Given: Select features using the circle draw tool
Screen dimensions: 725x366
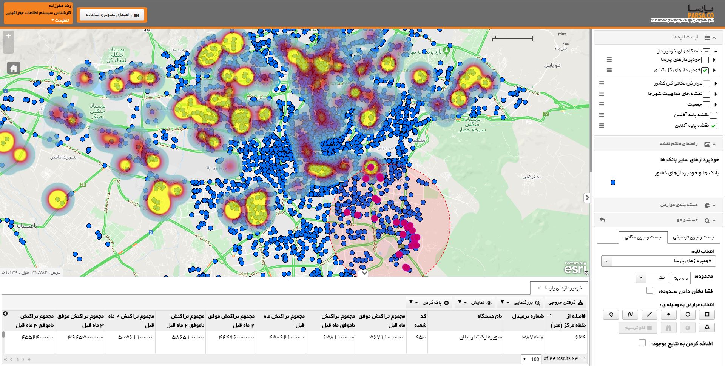Looking at the screenshot, I should (688, 314).
